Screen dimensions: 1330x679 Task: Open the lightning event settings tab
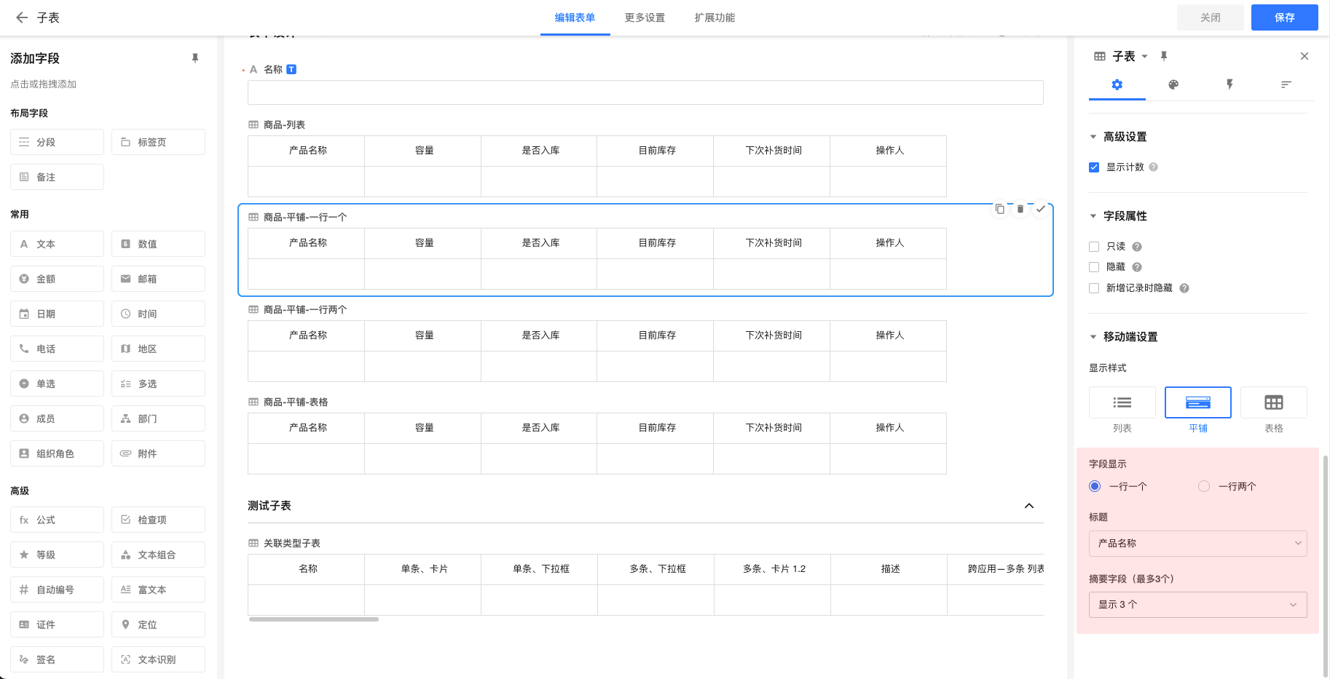click(x=1229, y=84)
